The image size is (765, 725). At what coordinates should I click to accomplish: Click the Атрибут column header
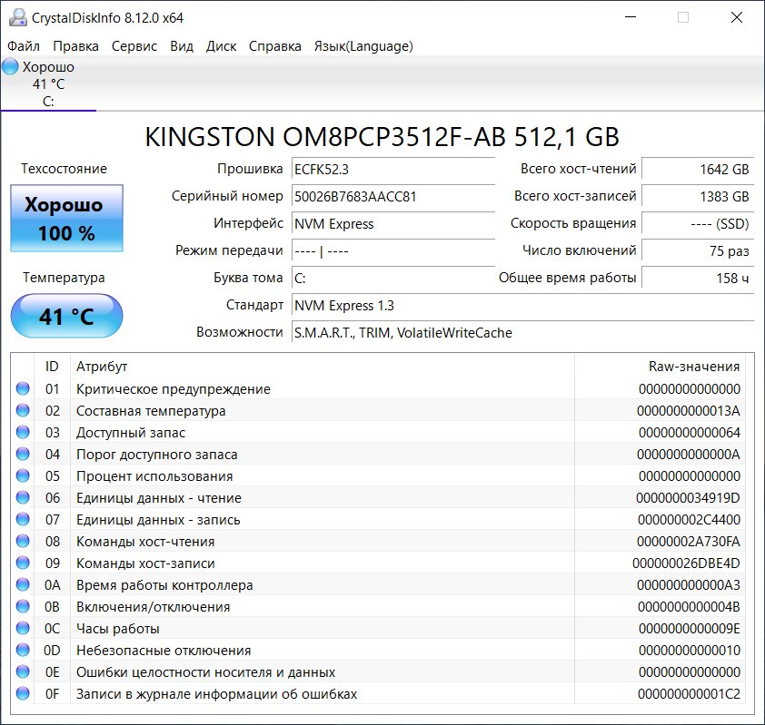coord(323,367)
